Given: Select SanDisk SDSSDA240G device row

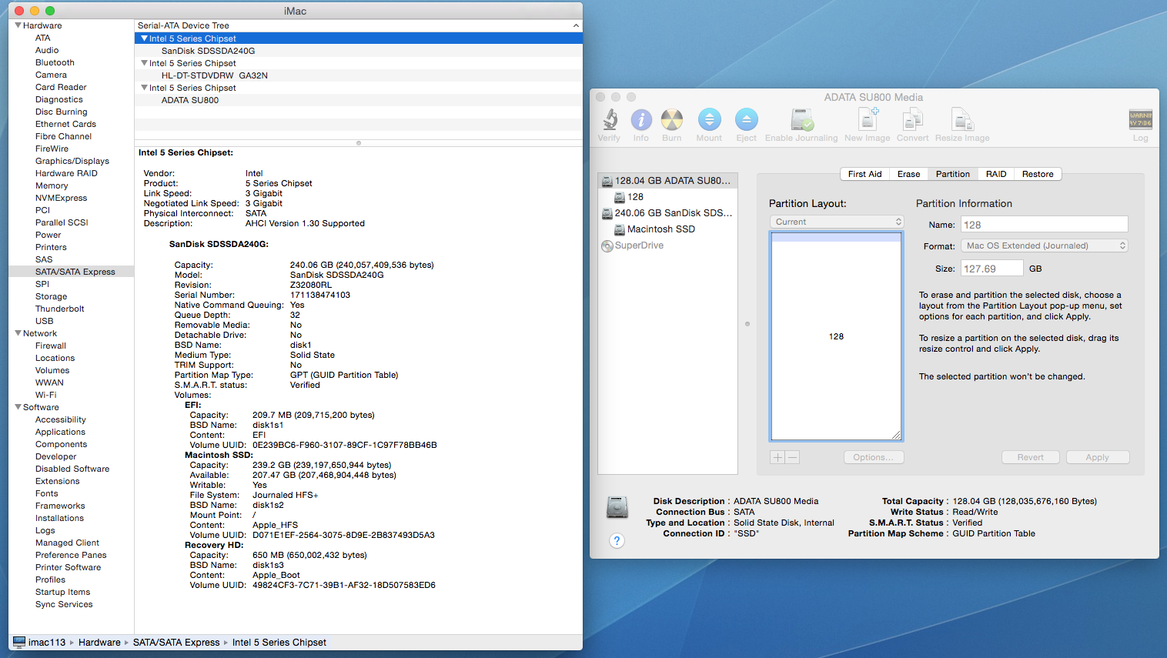Looking at the screenshot, I should pos(359,51).
